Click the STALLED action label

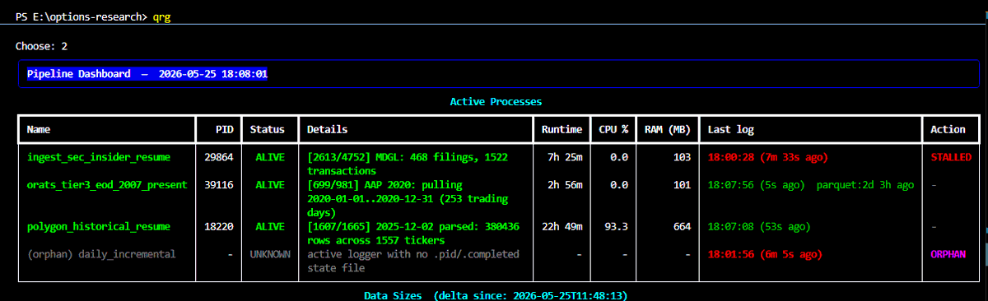click(x=951, y=156)
